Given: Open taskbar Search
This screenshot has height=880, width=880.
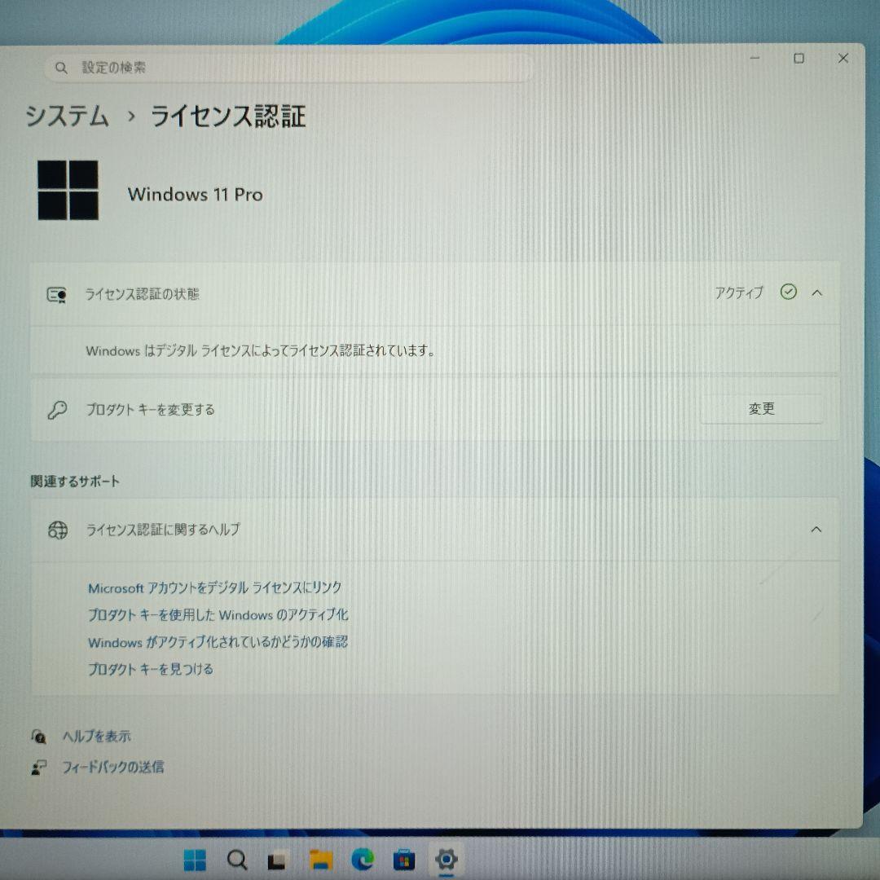Looking at the screenshot, I should 237,860.
